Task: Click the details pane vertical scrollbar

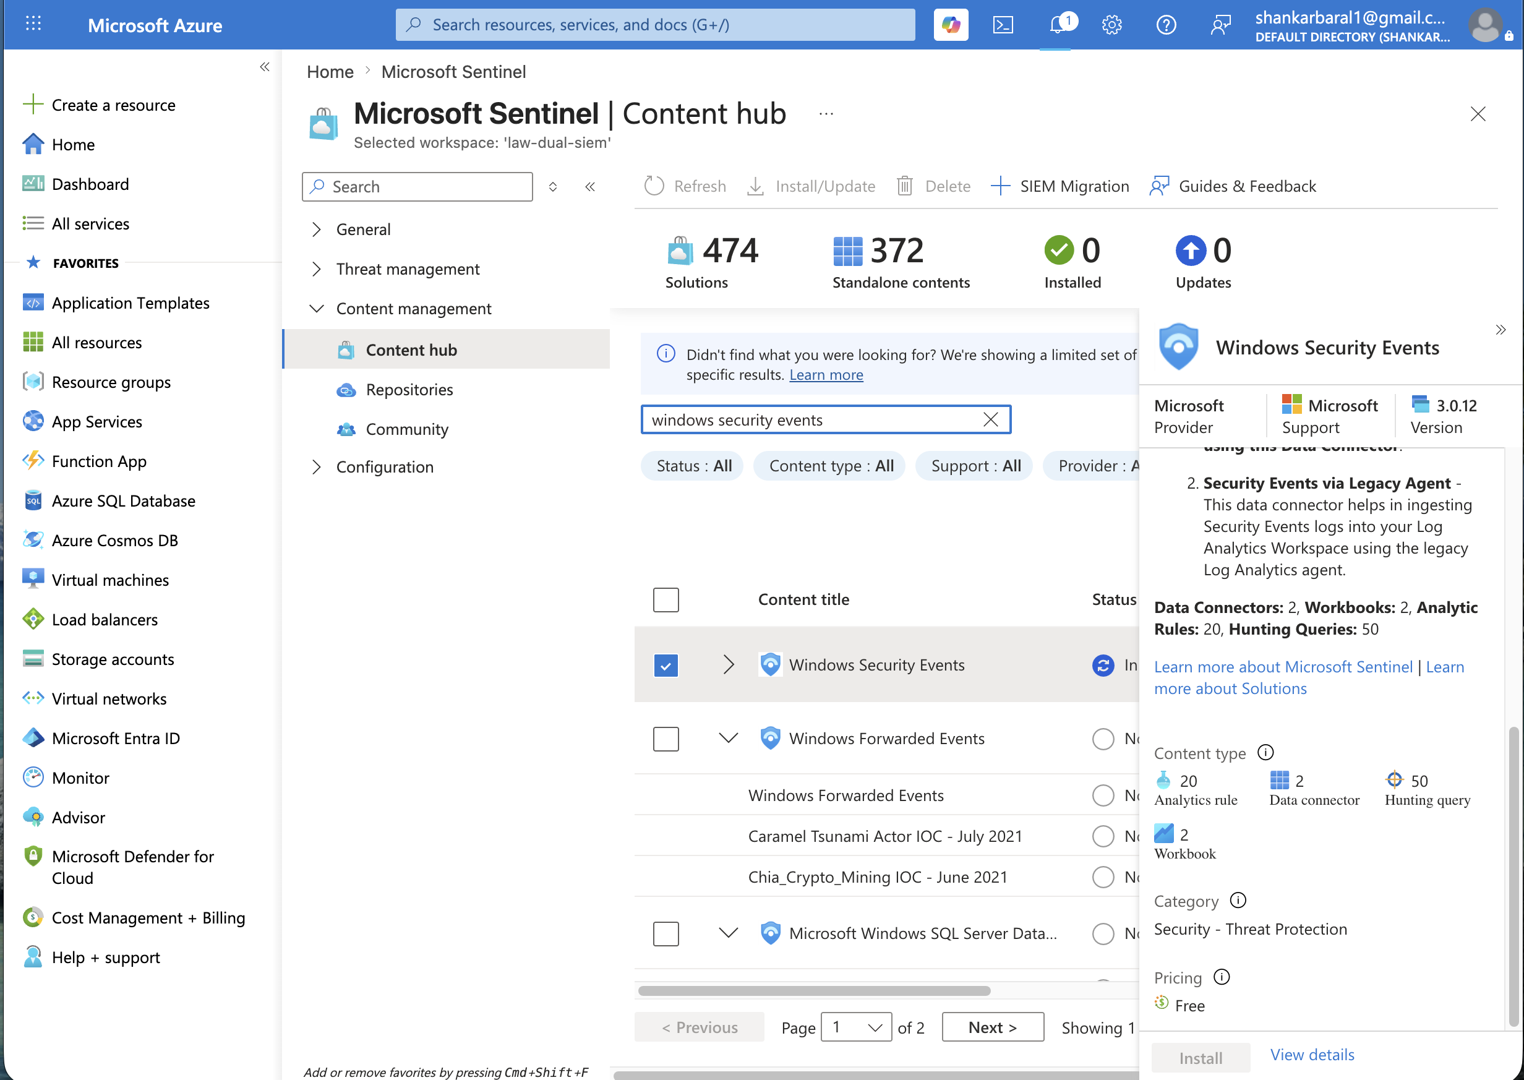Action: click(1513, 878)
